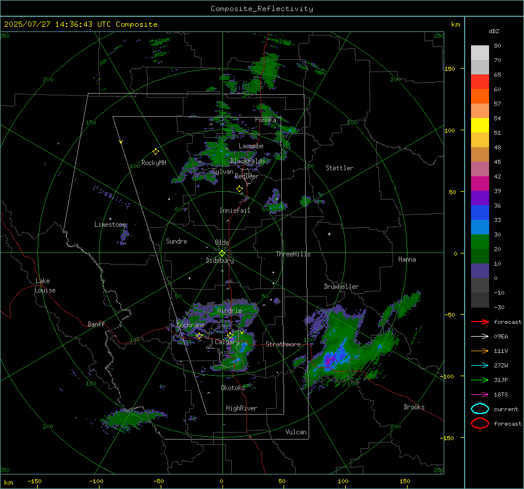Click the Stettler city label
The width and height of the screenshot is (524, 489).
pos(339,168)
